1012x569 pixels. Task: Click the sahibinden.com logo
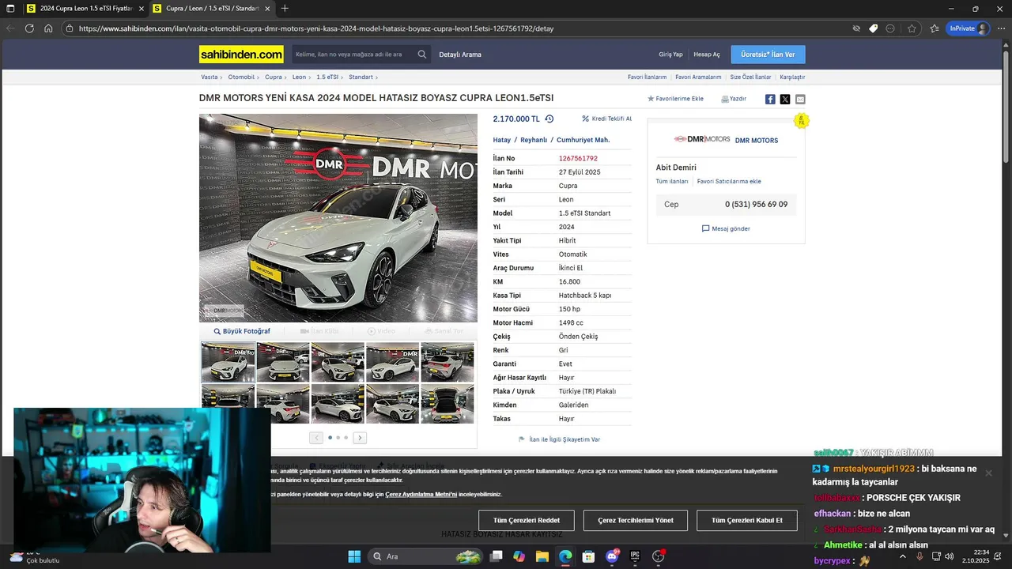pos(241,55)
